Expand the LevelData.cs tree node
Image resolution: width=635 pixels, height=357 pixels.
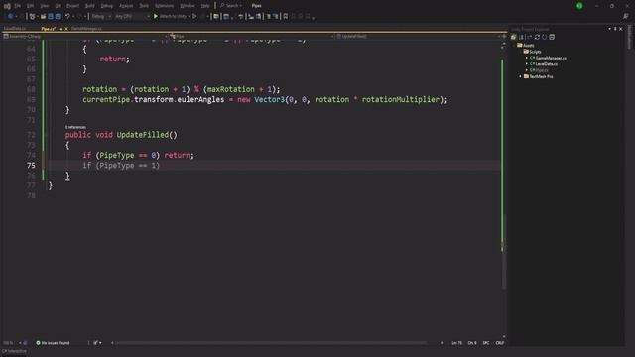[527, 63]
